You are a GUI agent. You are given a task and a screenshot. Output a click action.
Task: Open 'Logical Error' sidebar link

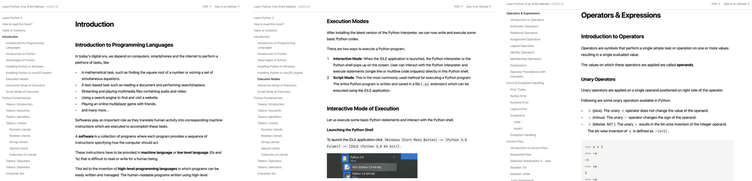[519, 109]
